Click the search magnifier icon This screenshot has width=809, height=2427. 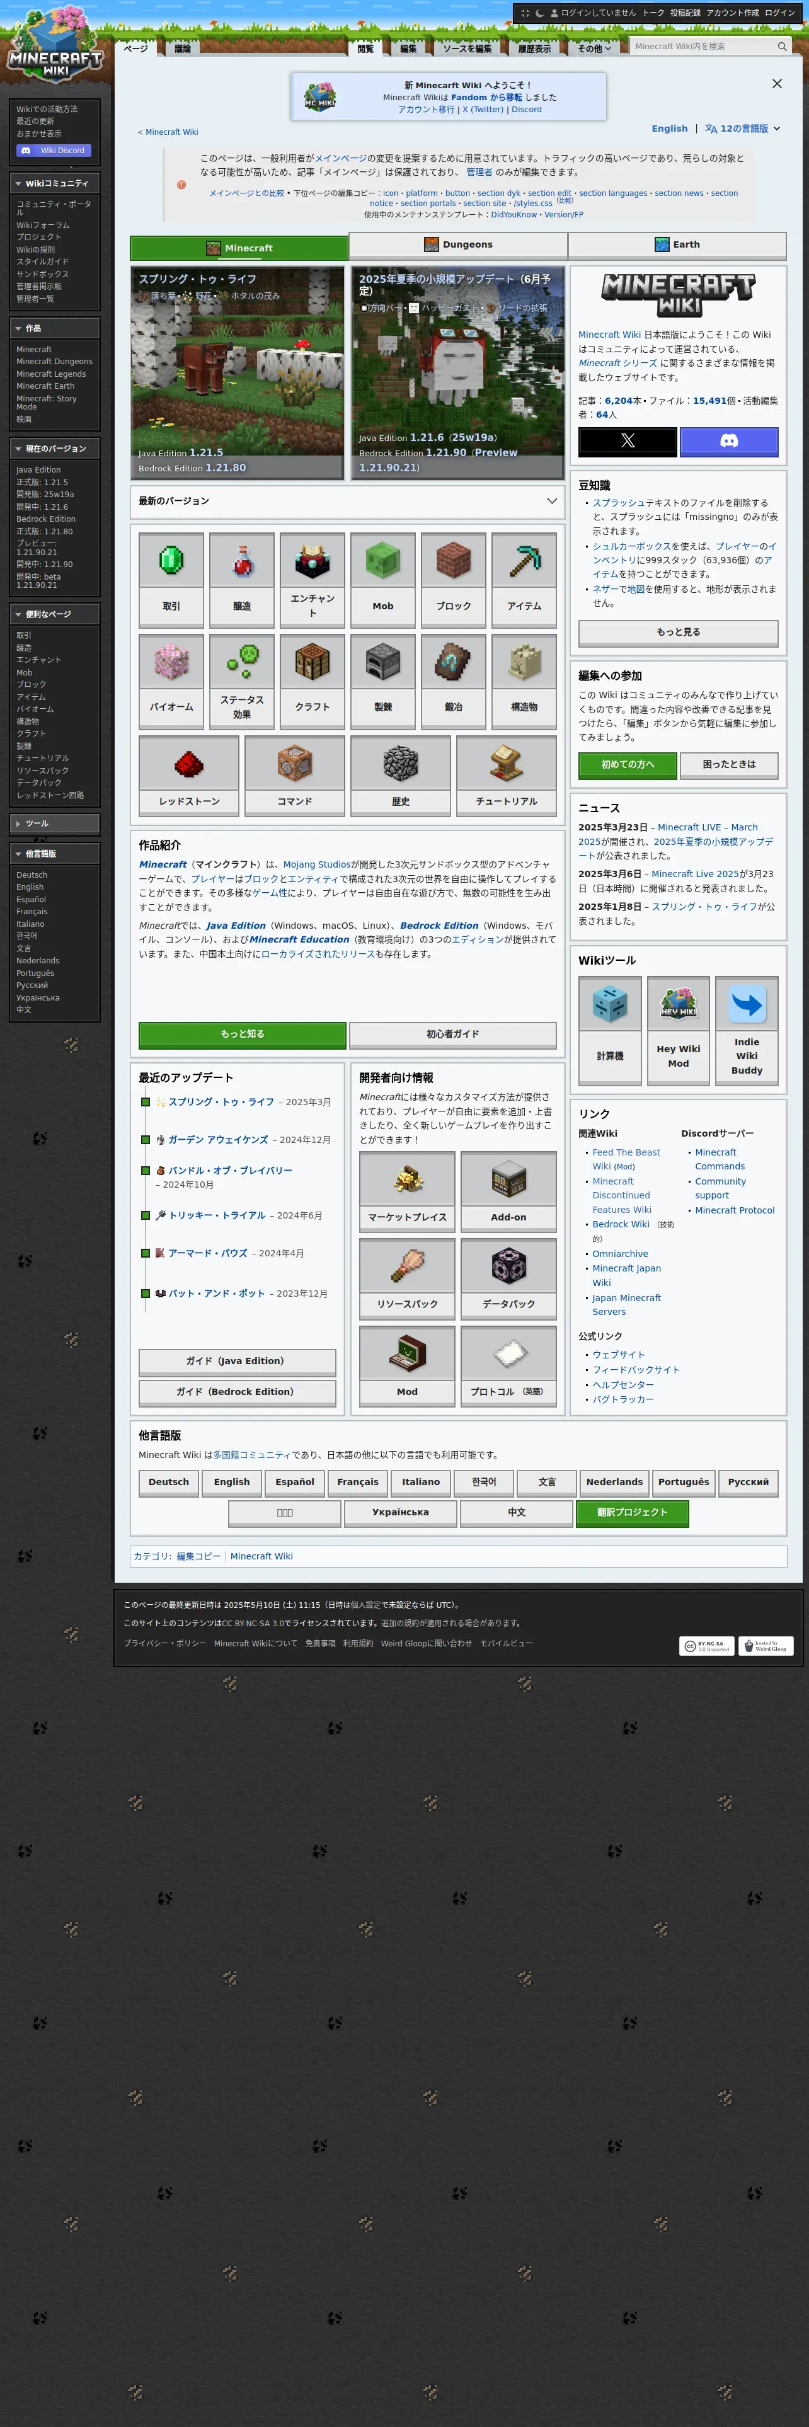pos(782,46)
